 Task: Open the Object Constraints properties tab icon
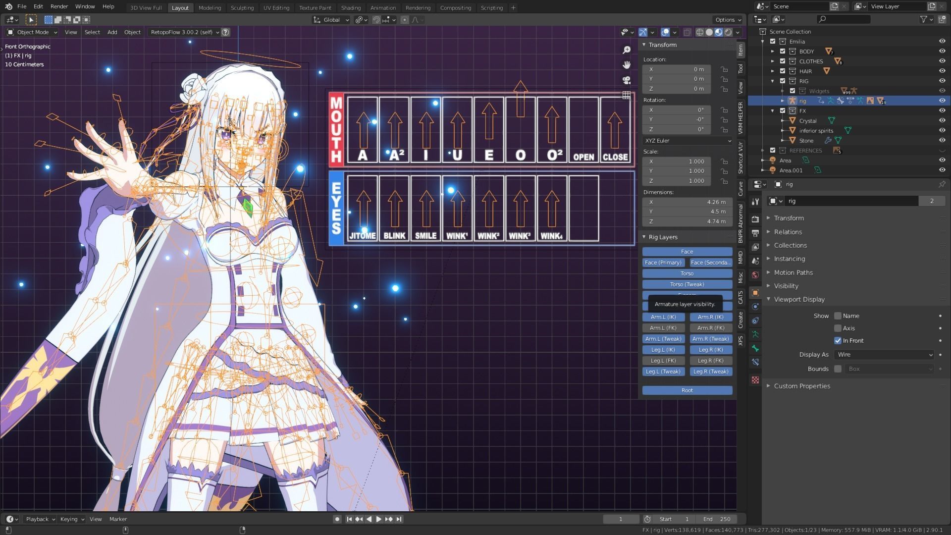click(755, 321)
